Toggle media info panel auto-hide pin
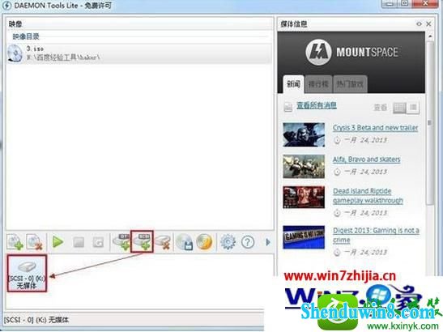443x332 pixels. (419, 24)
